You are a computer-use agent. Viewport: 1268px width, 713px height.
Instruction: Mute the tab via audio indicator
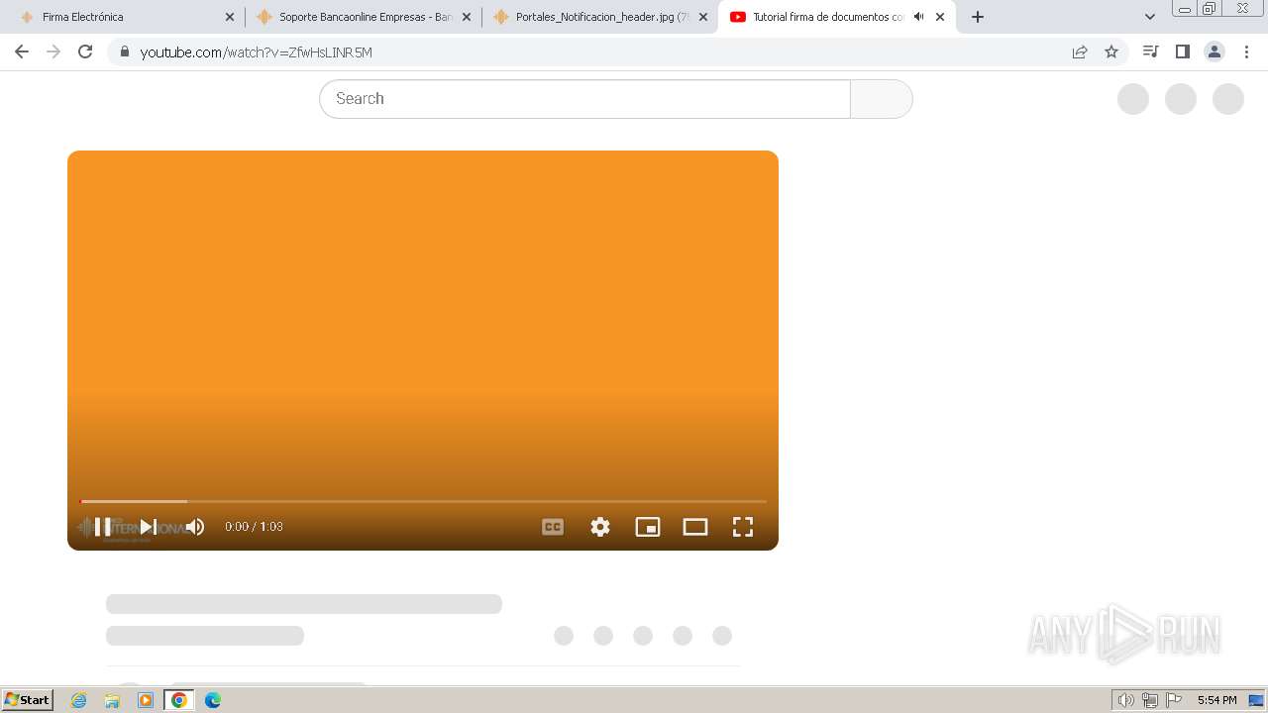pyautogui.click(x=918, y=17)
